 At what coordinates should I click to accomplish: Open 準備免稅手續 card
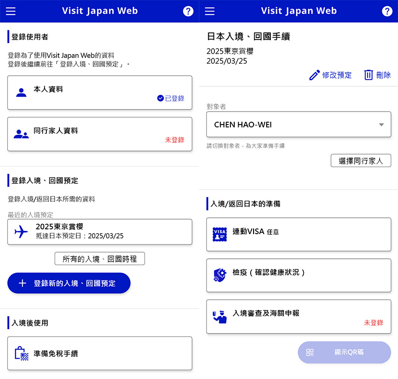pos(100,353)
